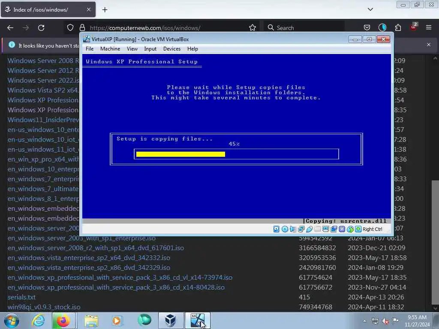Screen dimensions: 439x329
Task: Open Windows Explorer from taskbar
Action: click(91, 320)
